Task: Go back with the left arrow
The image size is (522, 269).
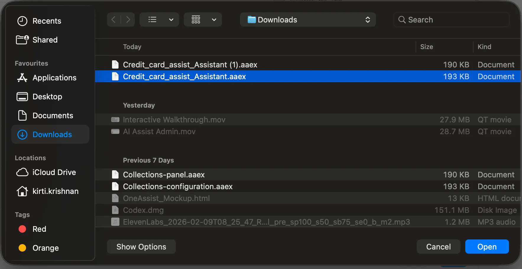Action: (114, 20)
